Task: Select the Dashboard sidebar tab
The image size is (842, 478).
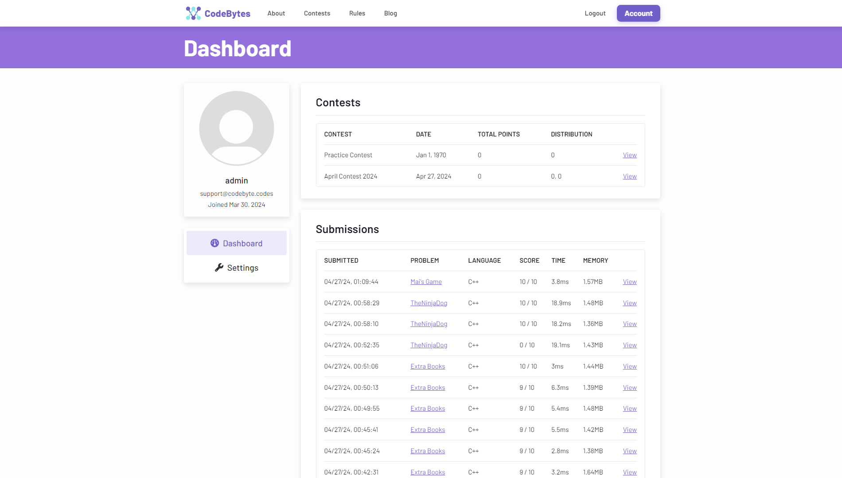Action: [236, 243]
